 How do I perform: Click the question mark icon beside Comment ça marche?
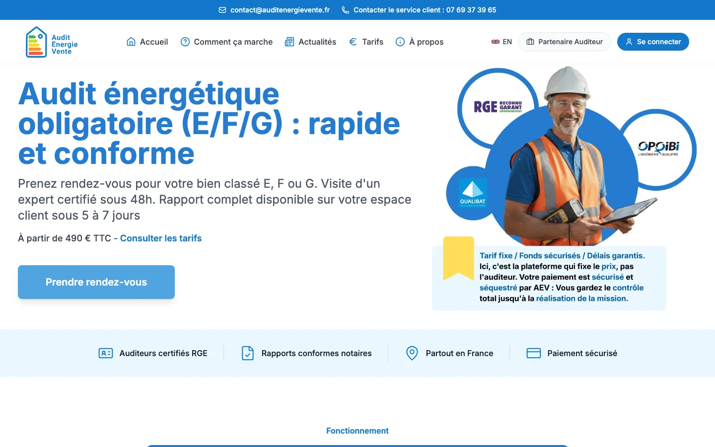[x=185, y=42]
